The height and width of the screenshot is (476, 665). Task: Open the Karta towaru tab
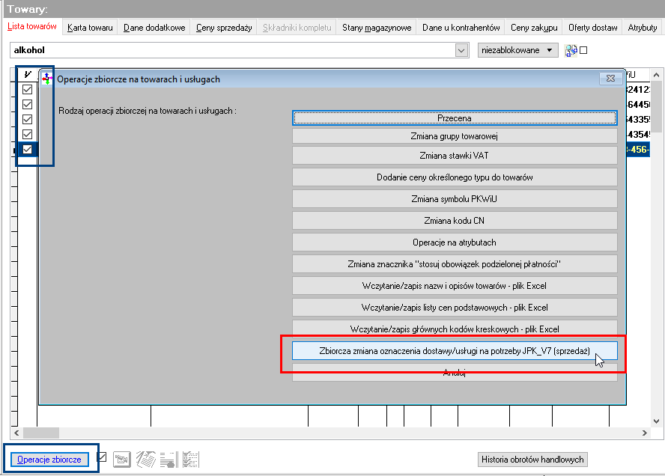[90, 28]
